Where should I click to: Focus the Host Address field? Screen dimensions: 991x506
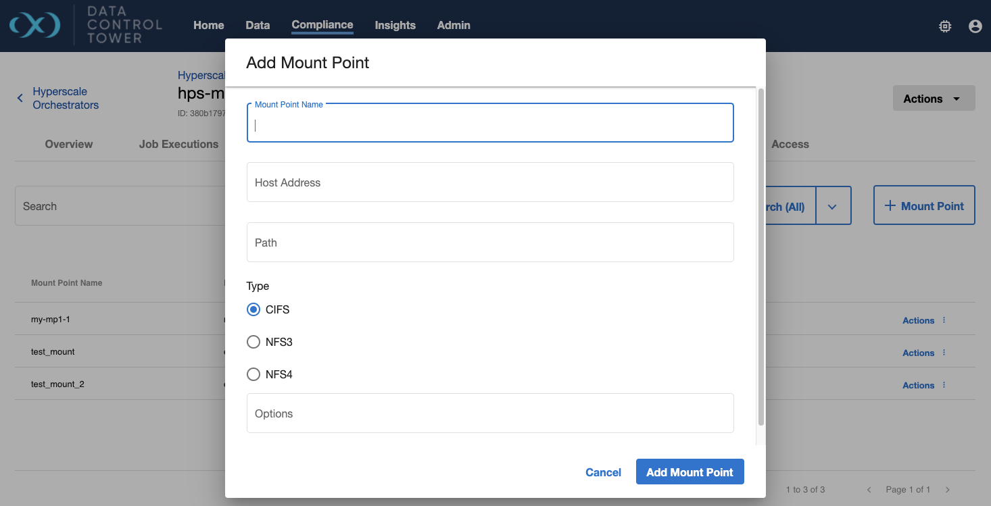[490, 182]
